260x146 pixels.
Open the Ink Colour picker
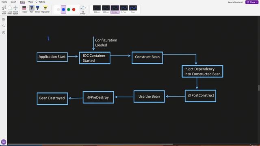click(82, 10)
